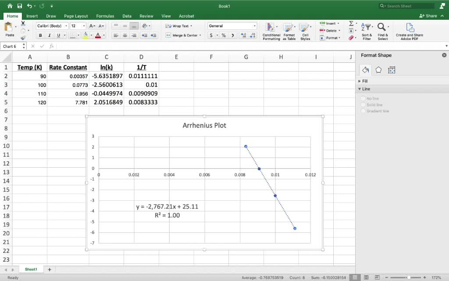Open the Fill & Line tab in Format Shape

coord(366,69)
